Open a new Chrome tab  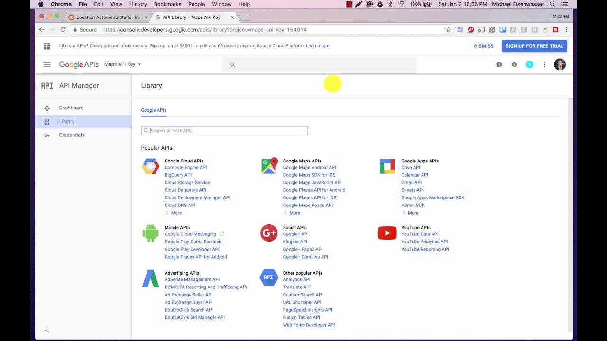click(x=245, y=18)
